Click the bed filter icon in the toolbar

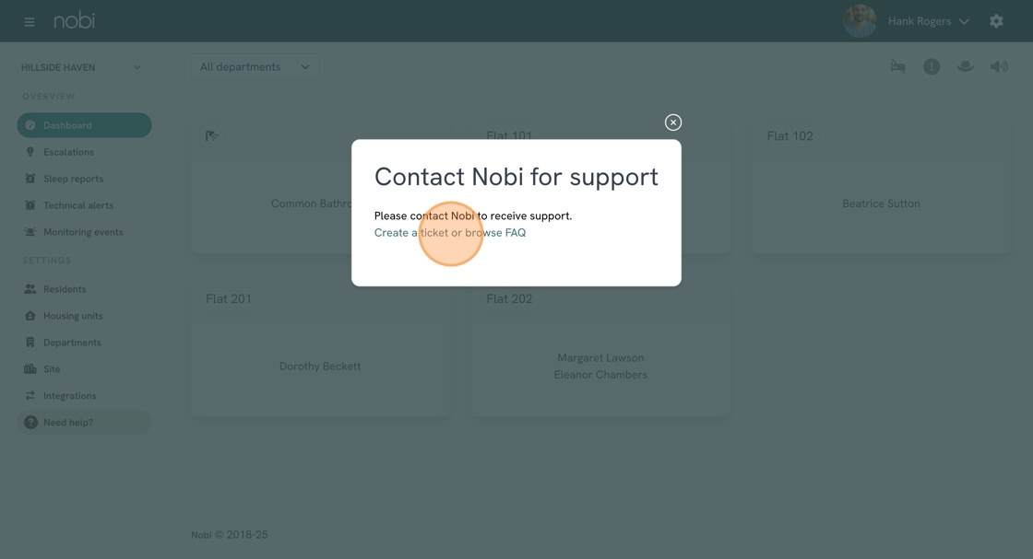897,66
